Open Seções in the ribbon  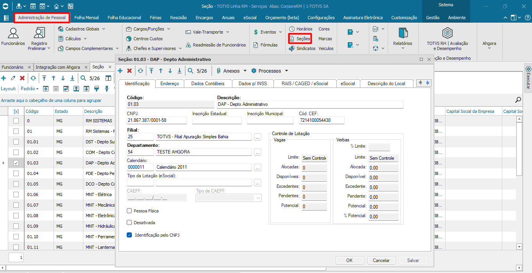[300, 39]
